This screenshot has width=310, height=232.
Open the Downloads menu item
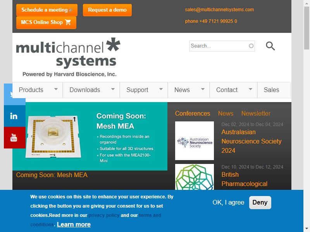(91, 90)
